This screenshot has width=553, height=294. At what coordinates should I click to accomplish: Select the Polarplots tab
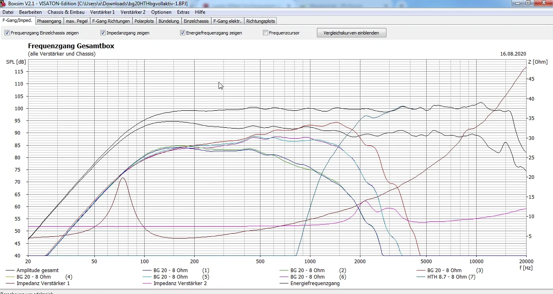(144, 21)
